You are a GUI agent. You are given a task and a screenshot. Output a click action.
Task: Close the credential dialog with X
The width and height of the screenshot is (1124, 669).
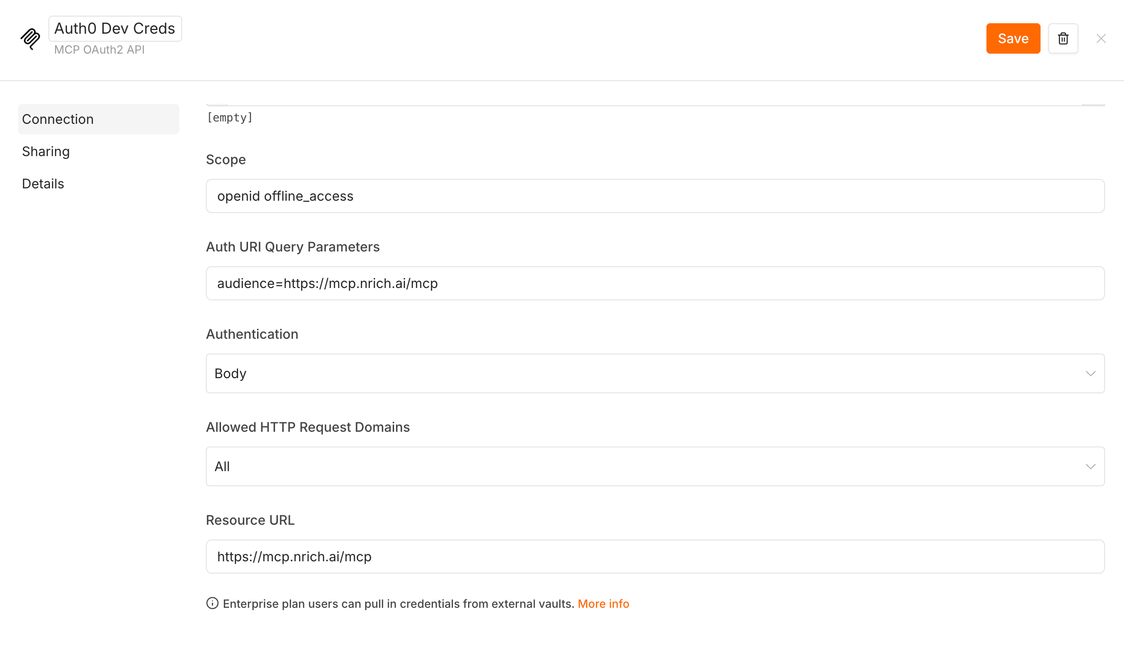[1101, 38]
